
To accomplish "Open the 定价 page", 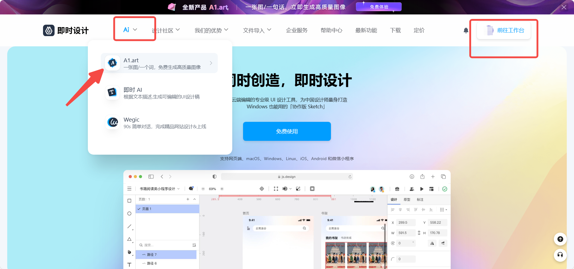I will pyautogui.click(x=419, y=30).
